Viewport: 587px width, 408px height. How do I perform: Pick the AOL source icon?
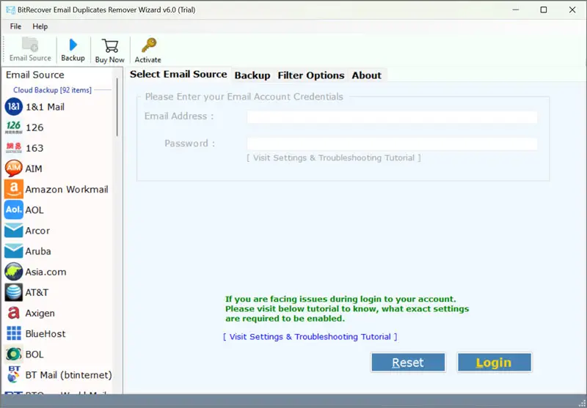[x=13, y=209]
